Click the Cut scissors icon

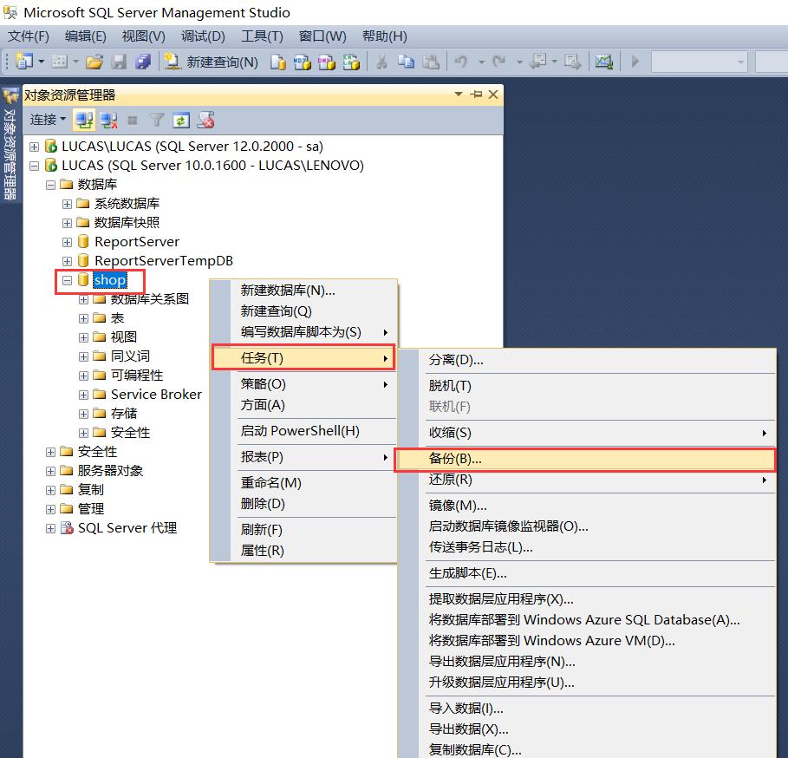point(382,62)
